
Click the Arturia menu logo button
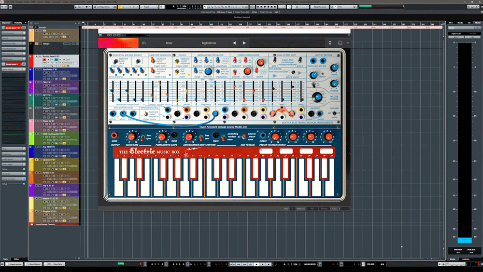118,43
